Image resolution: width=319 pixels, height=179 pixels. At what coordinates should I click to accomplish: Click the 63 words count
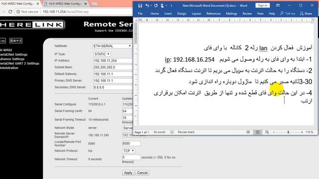pos(159,132)
